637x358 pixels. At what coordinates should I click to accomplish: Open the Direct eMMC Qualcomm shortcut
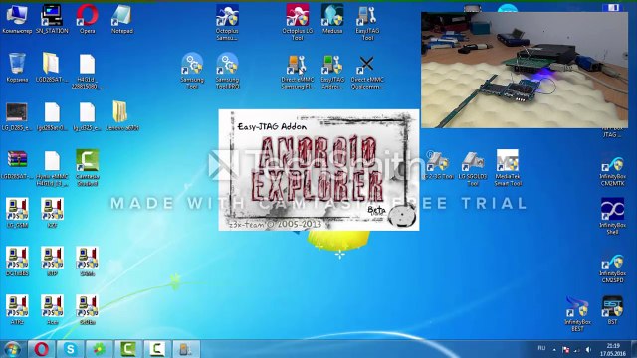tap(367, 71)
